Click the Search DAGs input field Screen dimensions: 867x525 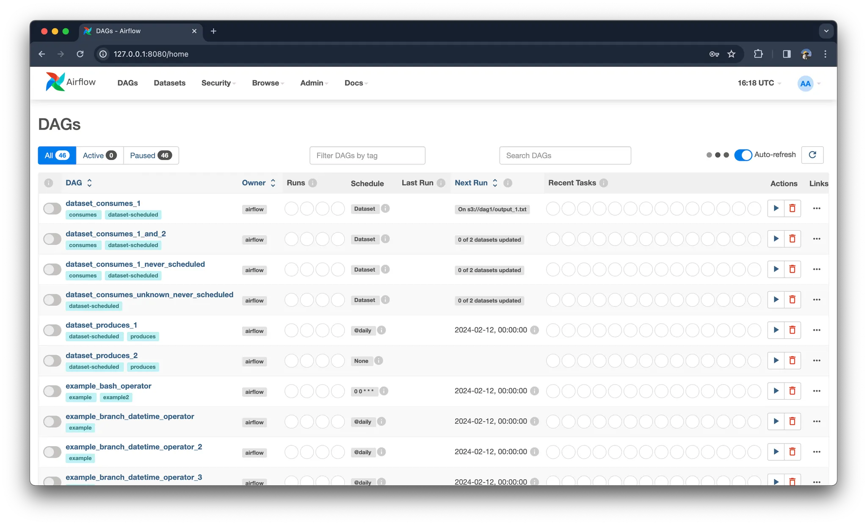point(565,155)
